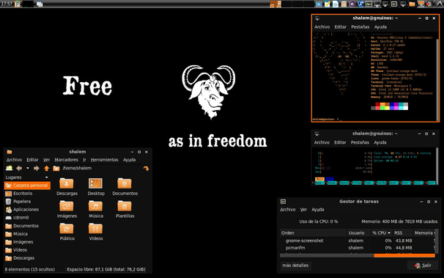Select Documentos bookmark in the sidebar
This screenshot has height=278, width=444.
[27, 226]
